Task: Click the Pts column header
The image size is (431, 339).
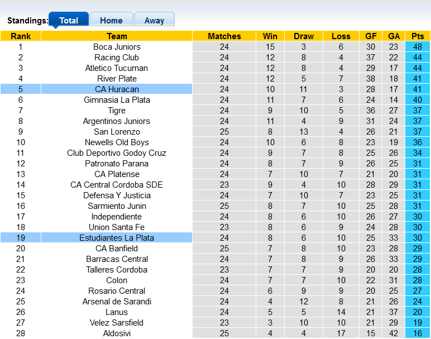Action: click(418, 36)
